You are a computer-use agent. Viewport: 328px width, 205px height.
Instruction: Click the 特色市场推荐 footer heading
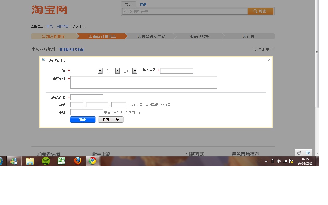point(245,154)
